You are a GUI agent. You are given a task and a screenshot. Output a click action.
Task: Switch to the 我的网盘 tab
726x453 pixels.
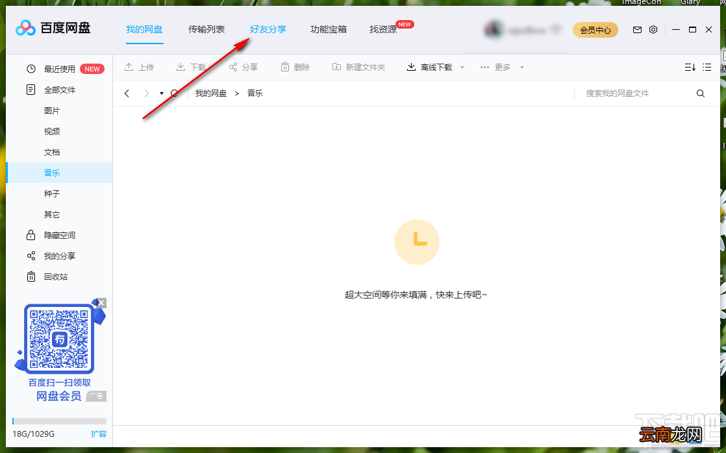click(144, 30)
